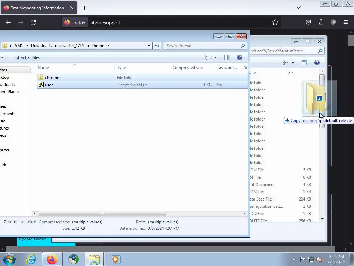Open Firefox extensions puzzle icon
Viewport: 354px width, 266px height.
[x=321, y=23]
